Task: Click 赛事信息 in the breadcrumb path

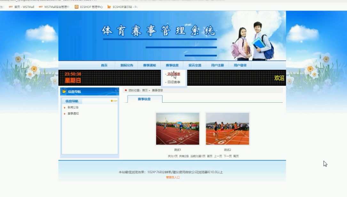Action: point(157,90)
